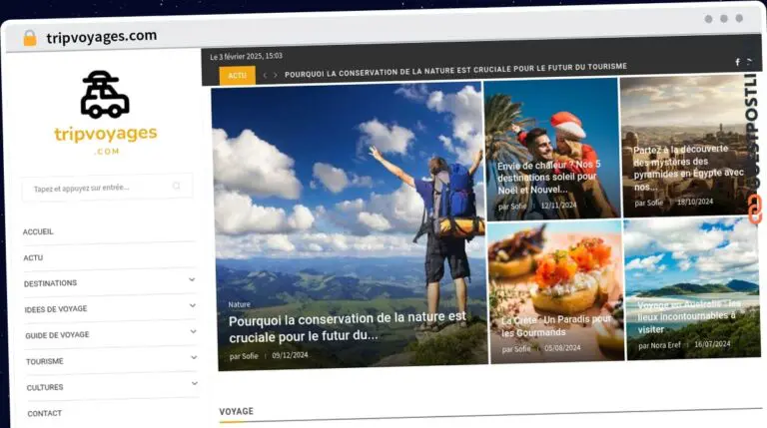This screenshot has height=428, width=767.
Task: Click the orange ACTU ticker label
Action: tap(237, 75)
